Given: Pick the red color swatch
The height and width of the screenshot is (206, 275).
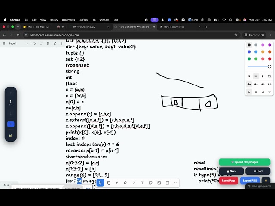Looking at the screenshot, I should point(269,59).
